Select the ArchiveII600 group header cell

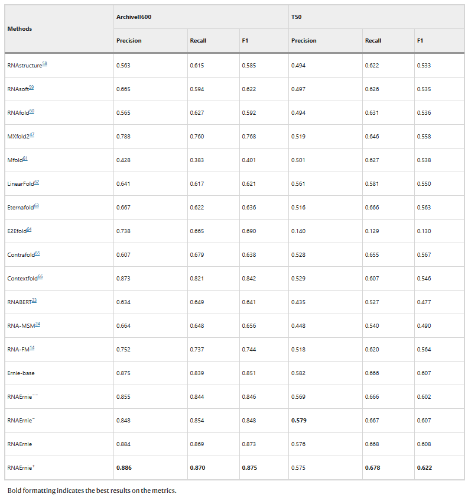click(x=134, y=17)
